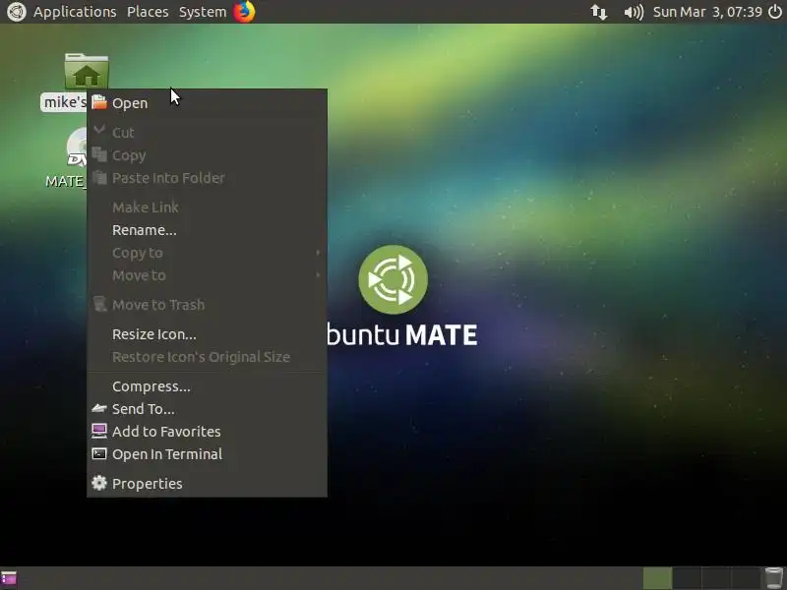Open Properties from the context menu
The image size is (787, 590).
click(207, 484)
